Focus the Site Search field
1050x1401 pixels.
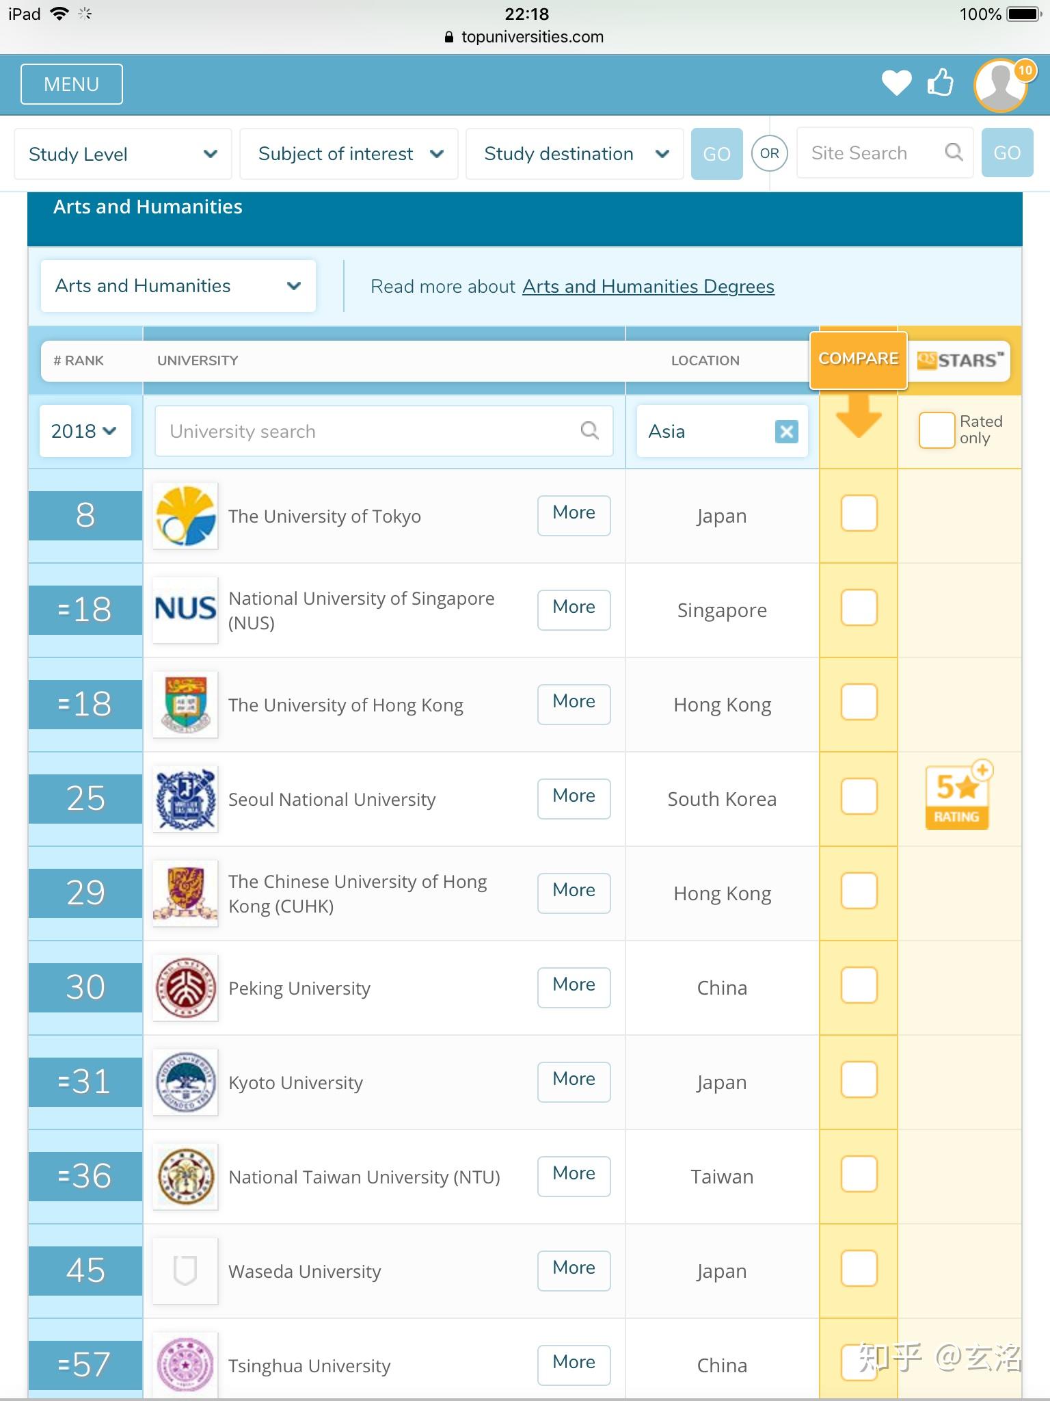(885, 153)
